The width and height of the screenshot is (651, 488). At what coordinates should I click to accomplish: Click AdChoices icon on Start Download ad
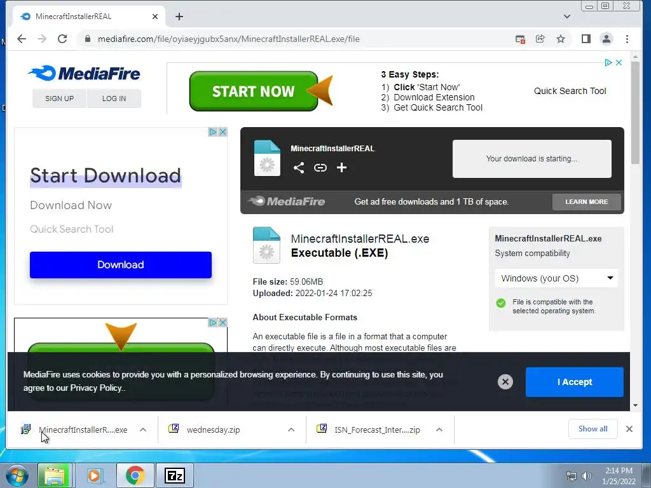tap(213, 132)
